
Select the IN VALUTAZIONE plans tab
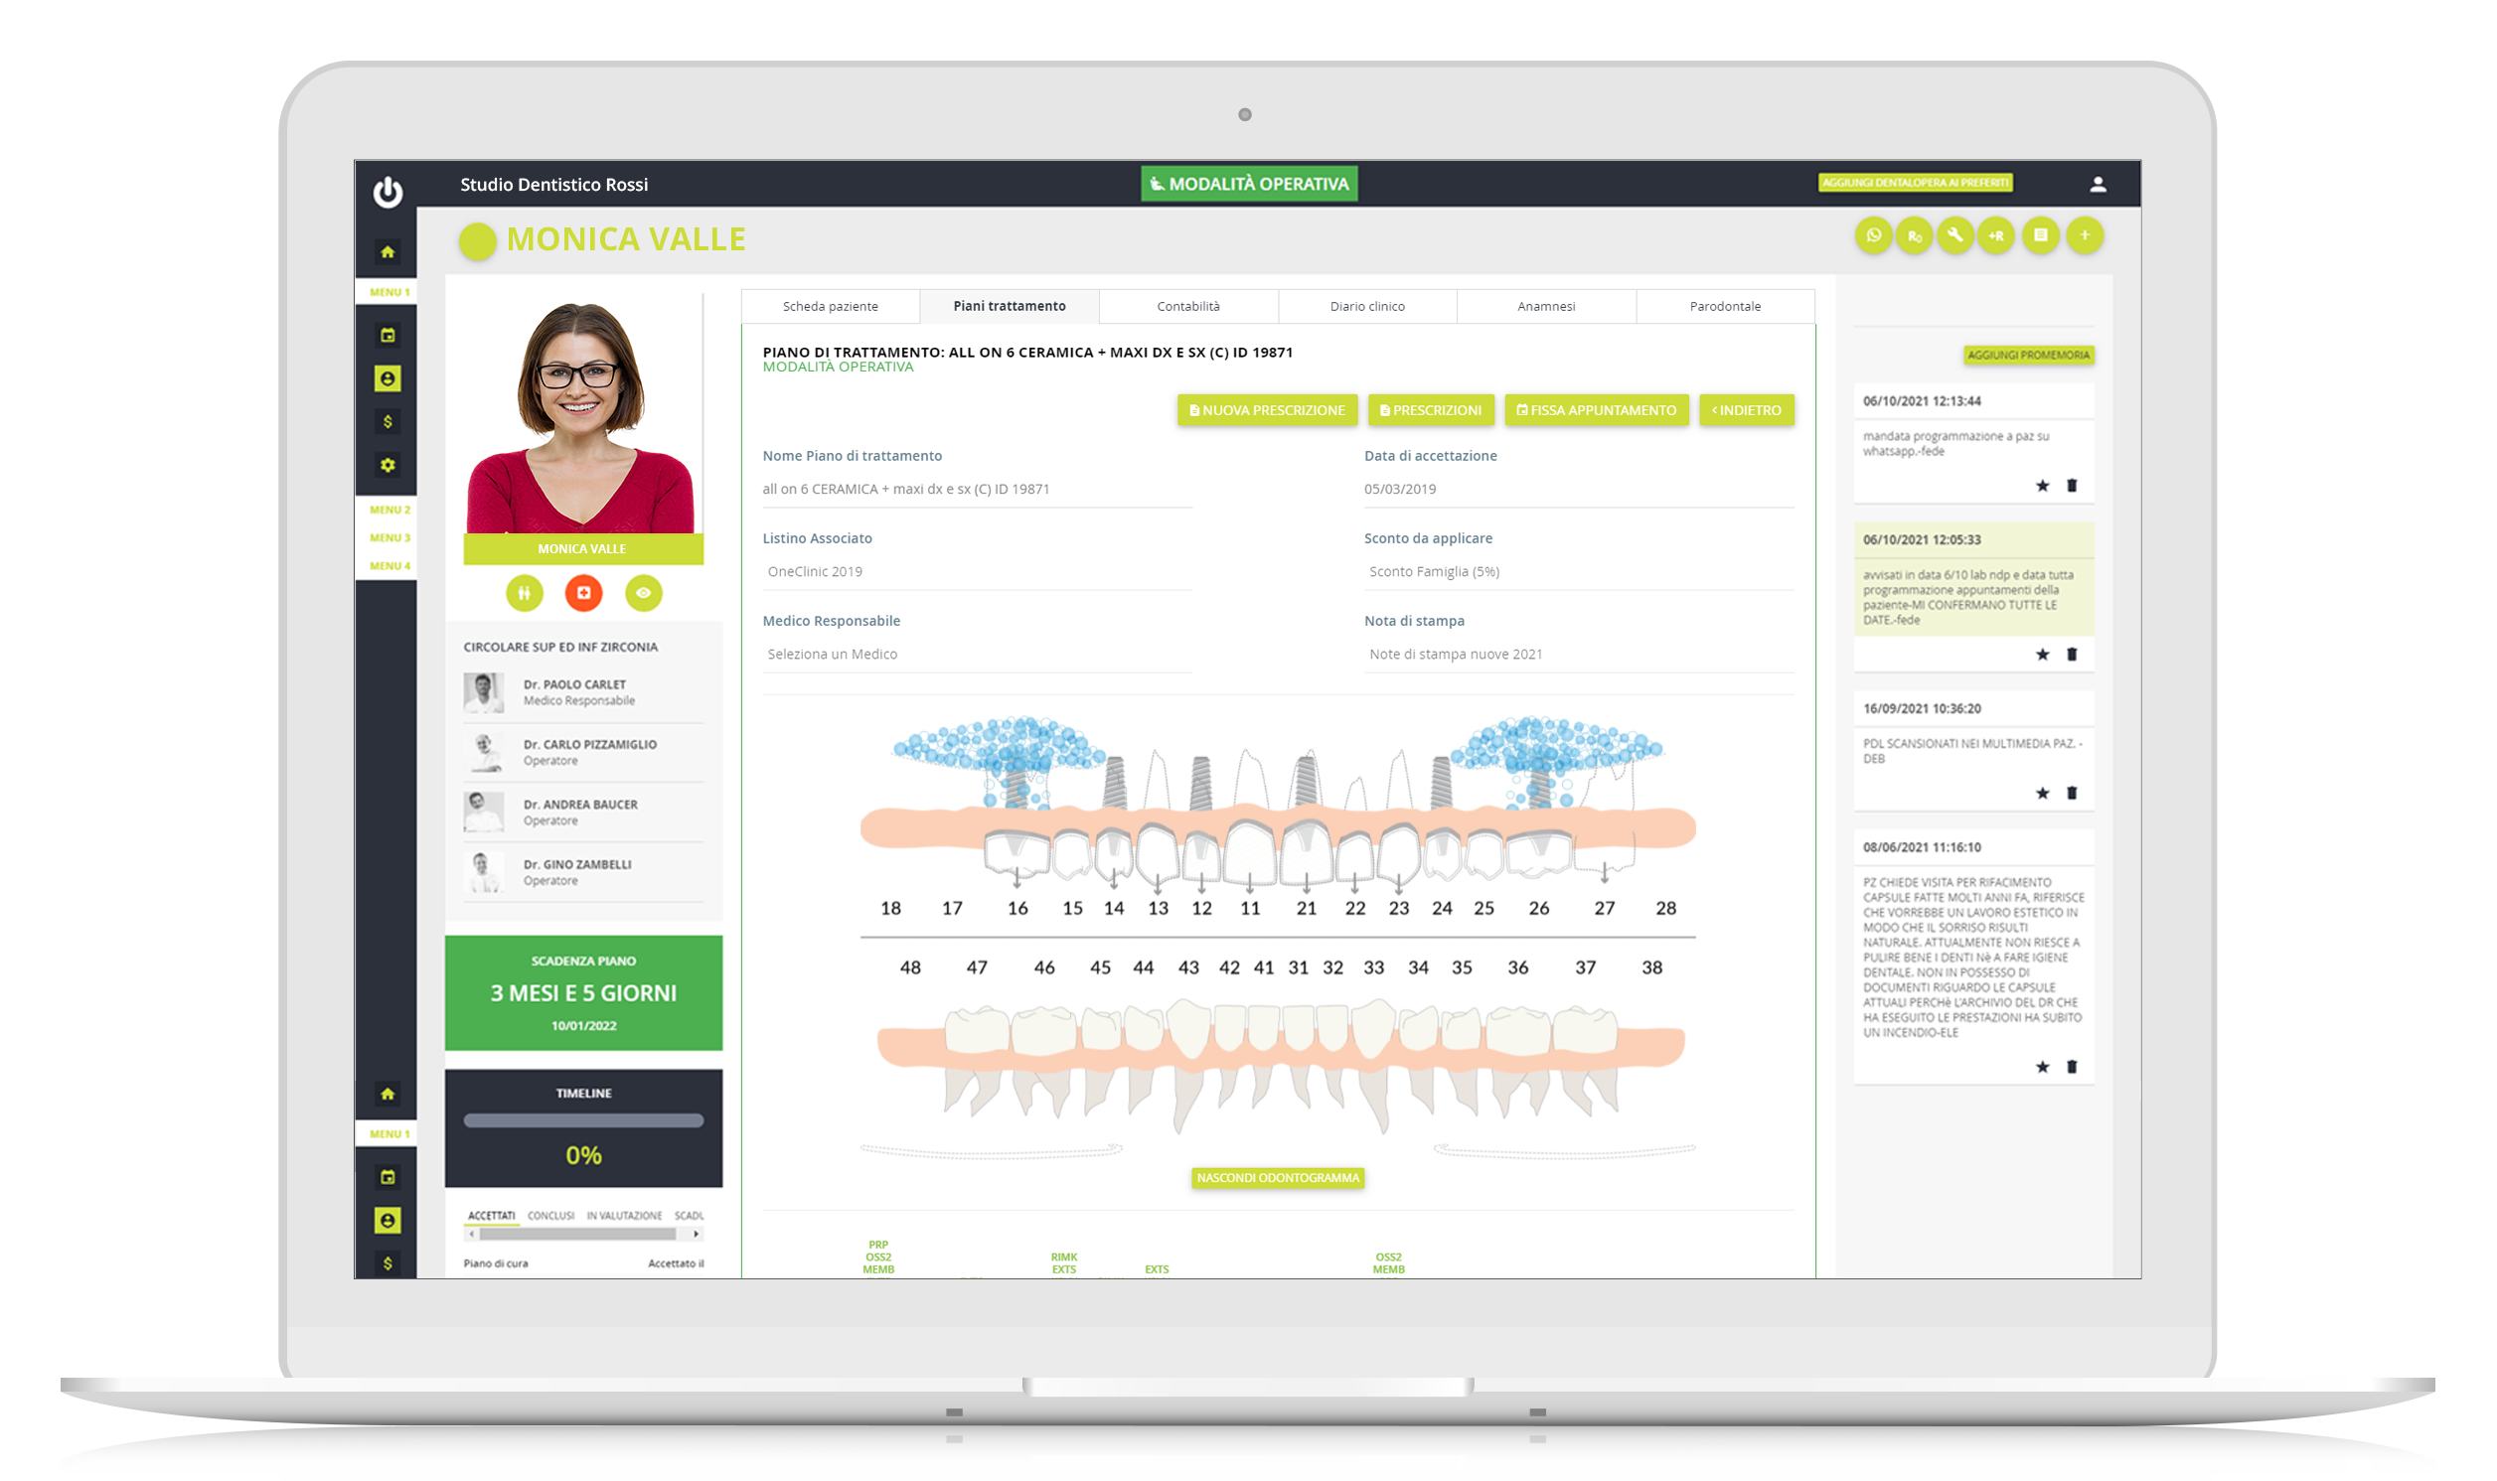point(624,1216)
